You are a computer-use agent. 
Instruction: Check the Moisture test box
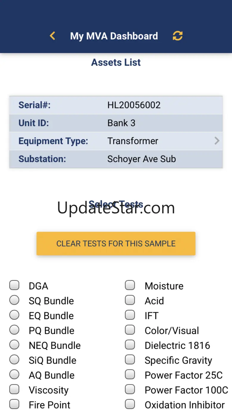pyautogui.click(x=130, y=285)
